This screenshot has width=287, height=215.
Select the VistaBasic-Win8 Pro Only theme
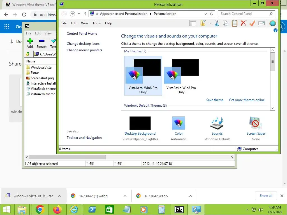(181, 76)
